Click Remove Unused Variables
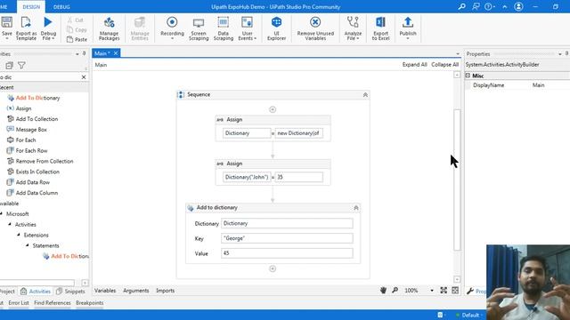The height and width of the screenshot is (320, 570). pyautogui.click(x=315, y=28)
